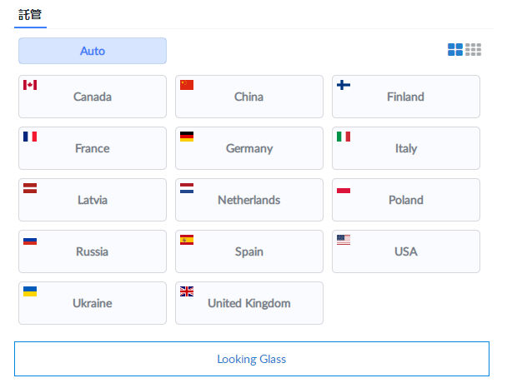Open the Looking Glass link

click(x=251, y=359)
